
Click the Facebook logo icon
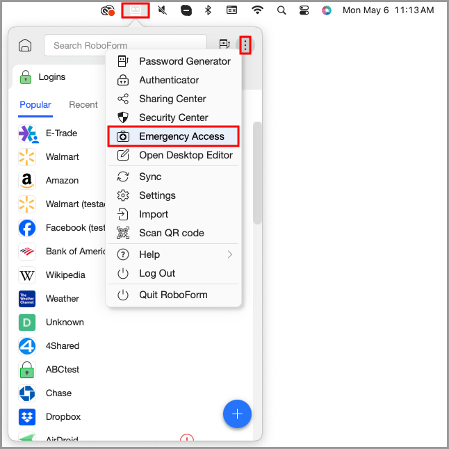point(27,228)
